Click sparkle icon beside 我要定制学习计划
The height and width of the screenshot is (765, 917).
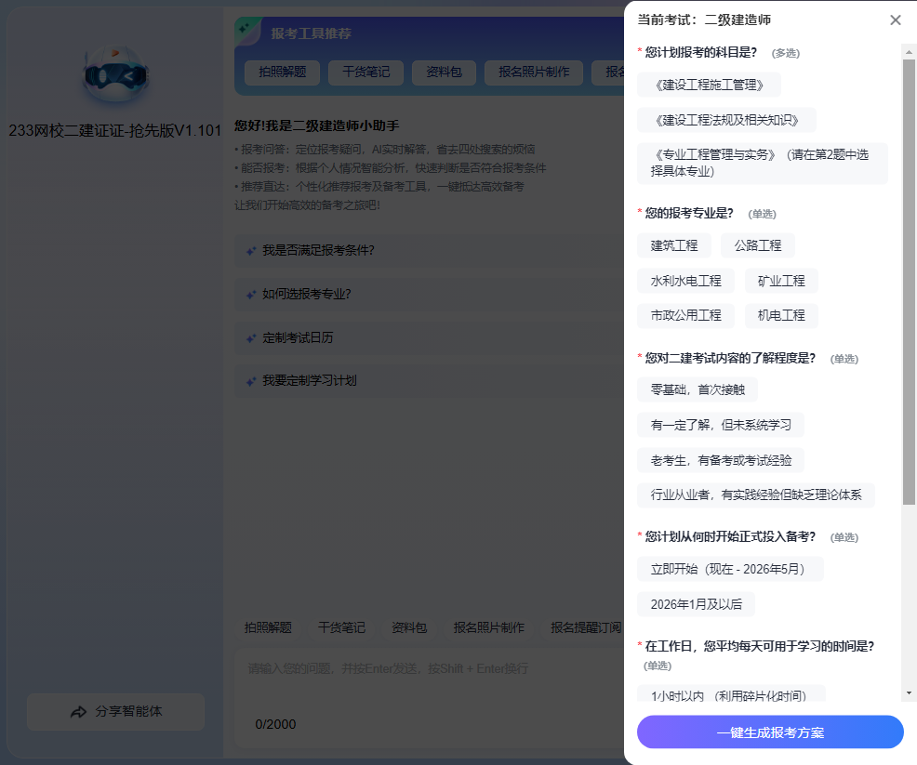click(250, 381)
